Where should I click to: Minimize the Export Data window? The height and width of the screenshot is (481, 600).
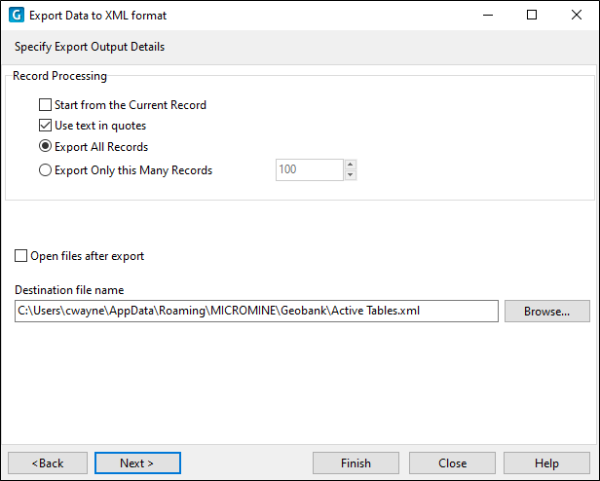pyautogui.click(x=488, y=16)
